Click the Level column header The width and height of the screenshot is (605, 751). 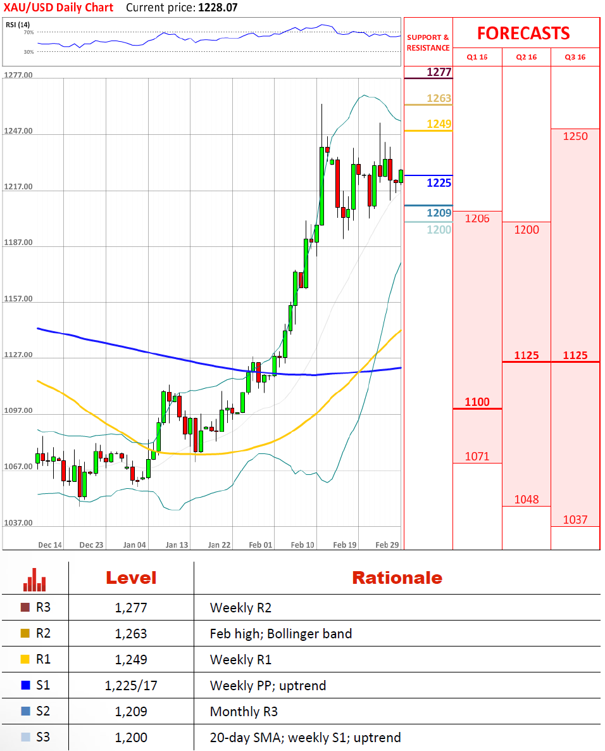(131, 578)
